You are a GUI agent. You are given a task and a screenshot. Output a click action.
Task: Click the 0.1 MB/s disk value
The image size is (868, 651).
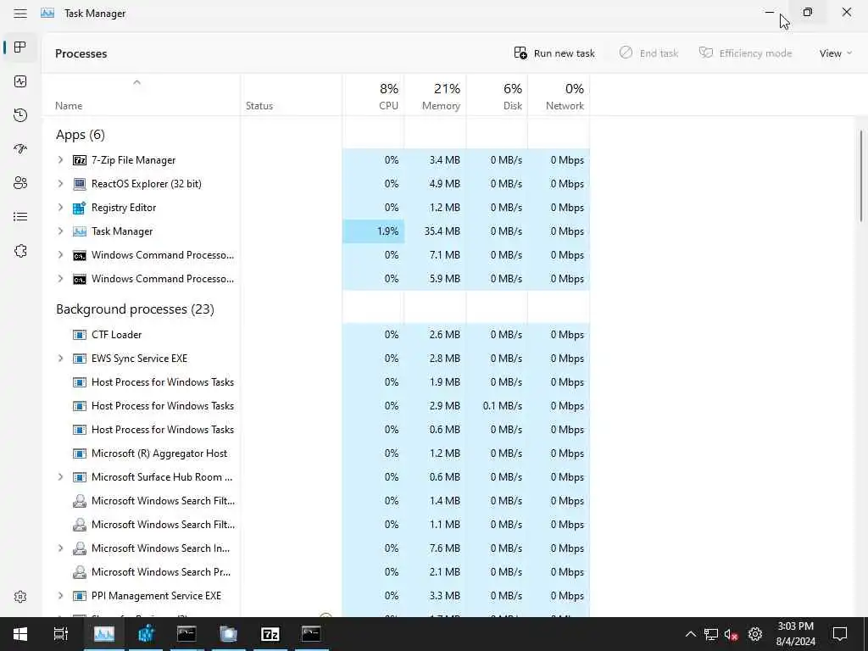[502, 406]
